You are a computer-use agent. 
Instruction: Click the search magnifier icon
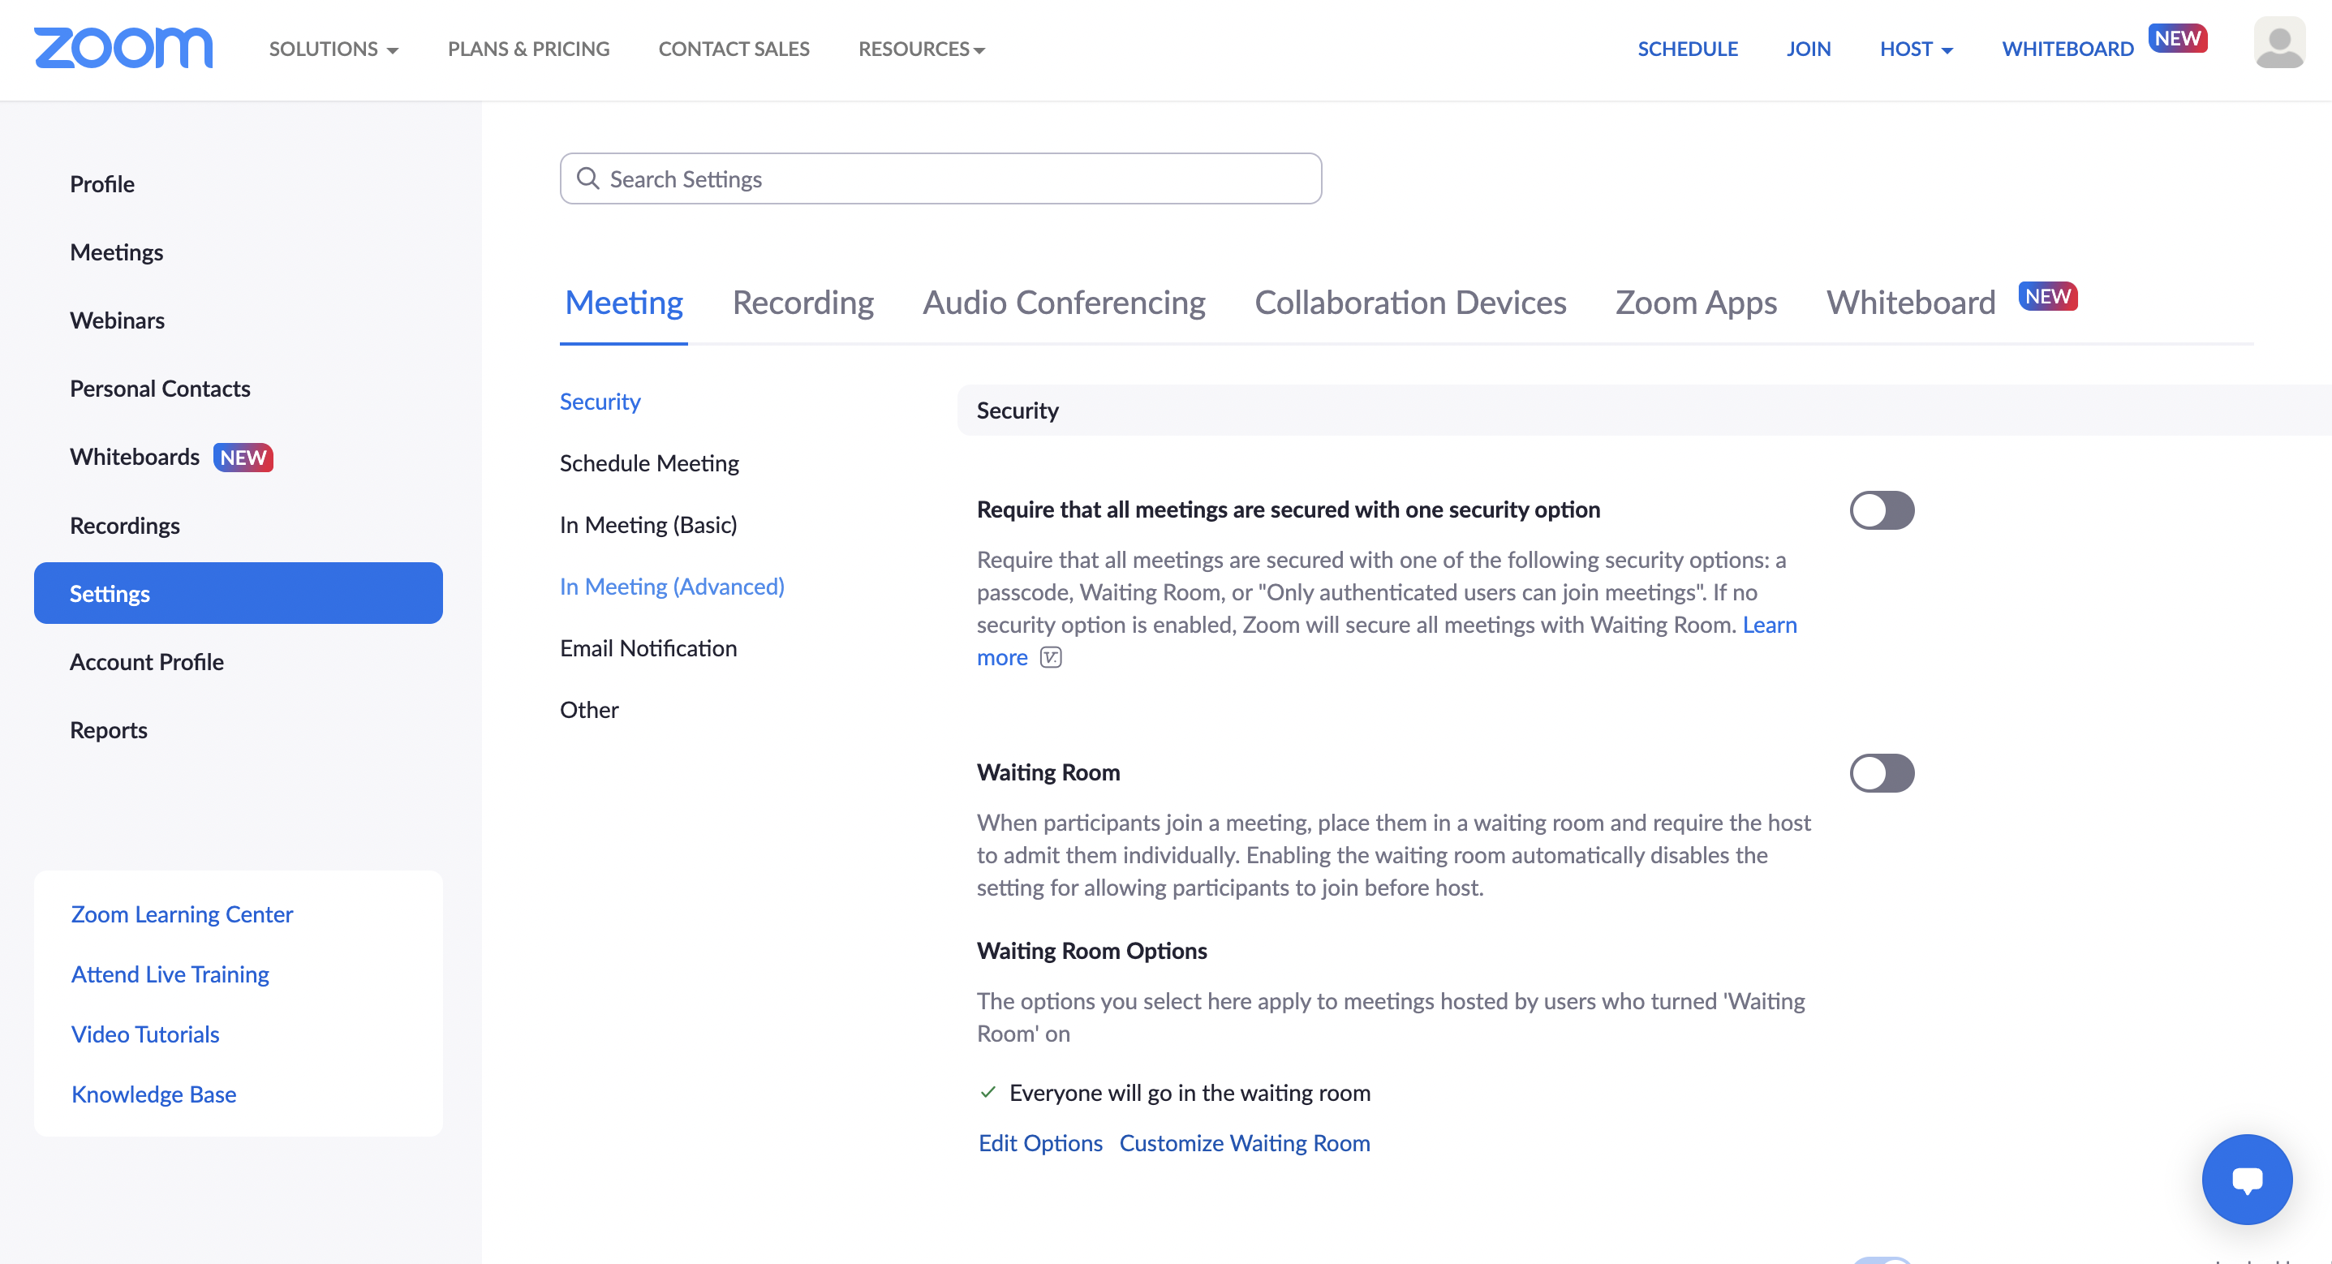tap(588, 178)
